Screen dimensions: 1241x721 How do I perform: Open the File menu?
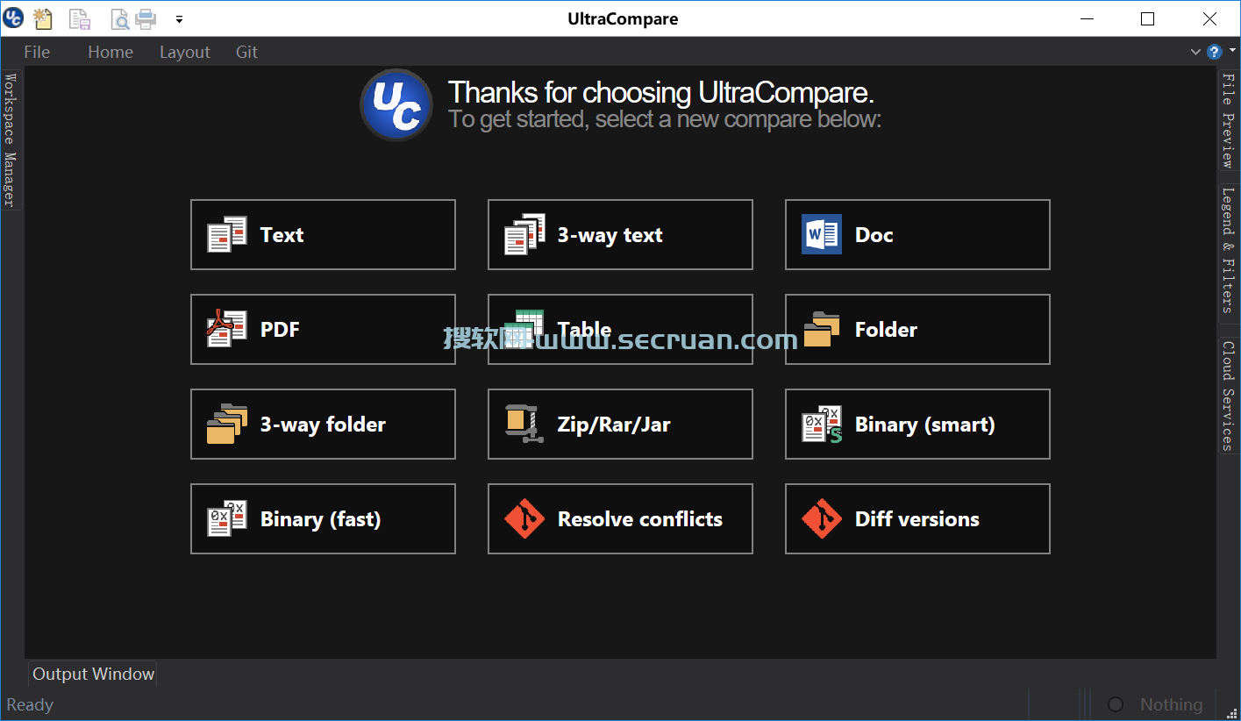(x=37, y=52)
